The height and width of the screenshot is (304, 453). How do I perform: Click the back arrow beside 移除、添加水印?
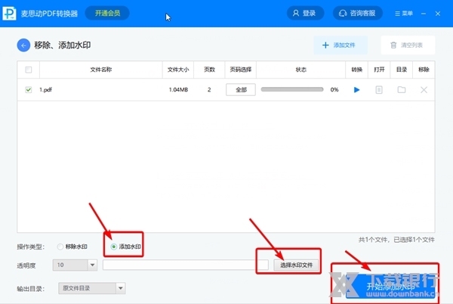[23, 45]
